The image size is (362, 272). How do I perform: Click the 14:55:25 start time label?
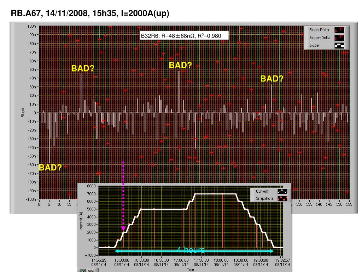coord(99,260)
